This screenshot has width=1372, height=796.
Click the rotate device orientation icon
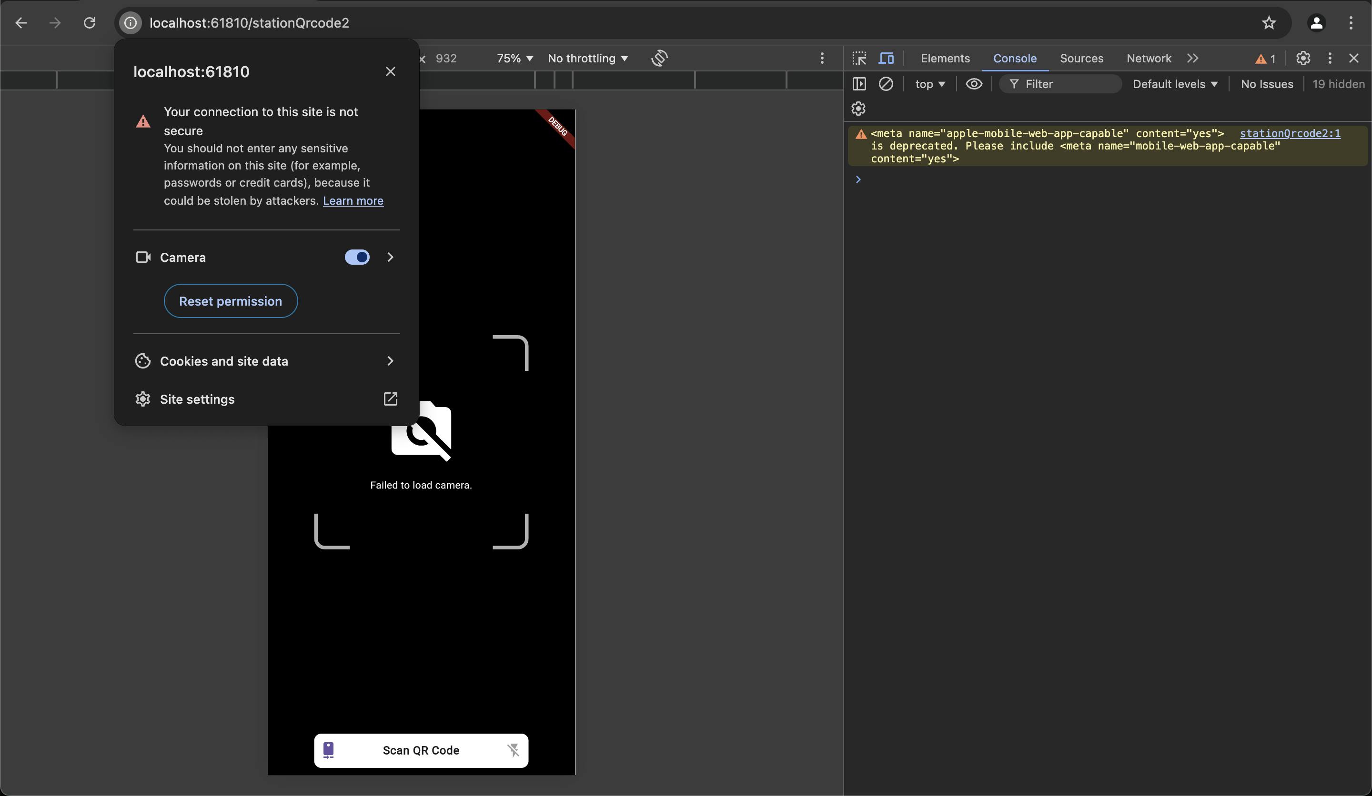(659, 58)
